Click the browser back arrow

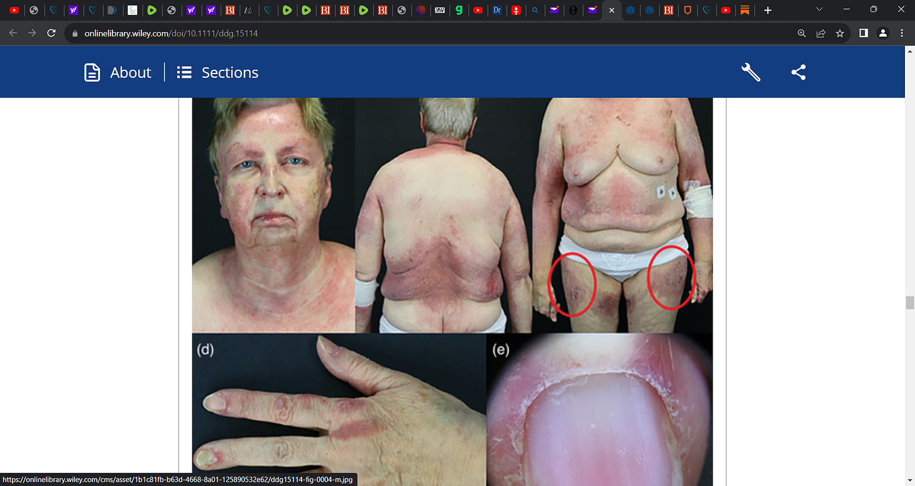click(13, 33)
